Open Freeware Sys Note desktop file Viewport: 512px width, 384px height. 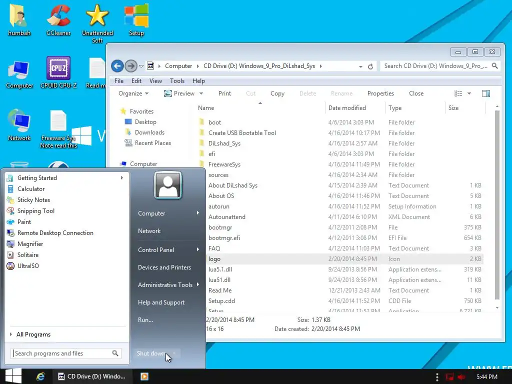click(58, 129)
